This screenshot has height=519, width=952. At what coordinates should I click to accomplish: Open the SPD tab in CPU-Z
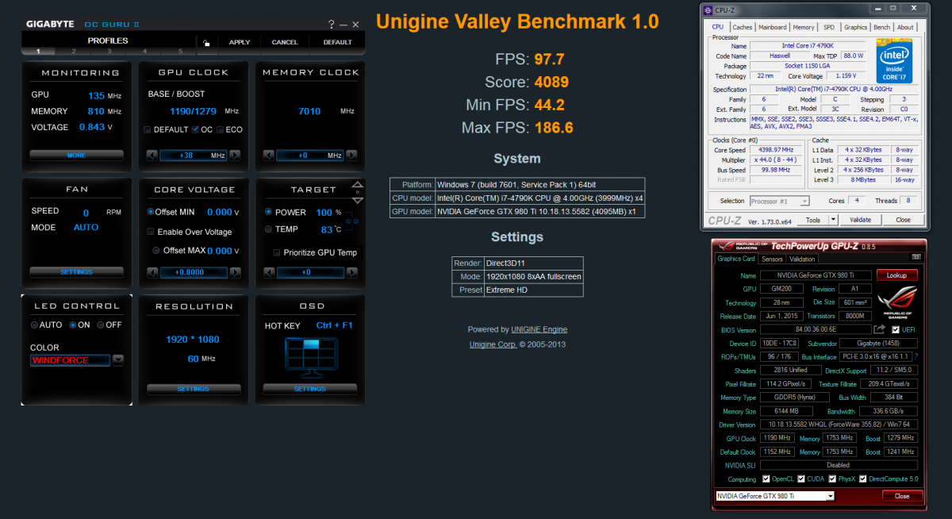pyautogui.click(x=829, y=27)
